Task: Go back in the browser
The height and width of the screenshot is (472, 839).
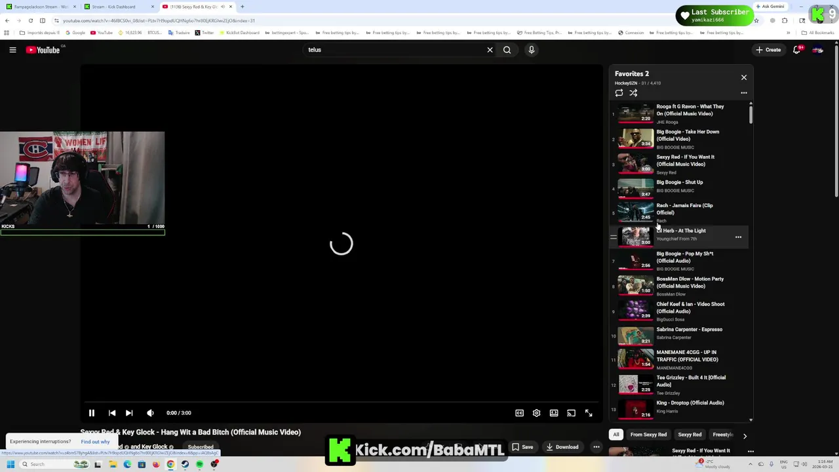Action: click(x=7, y=20)
